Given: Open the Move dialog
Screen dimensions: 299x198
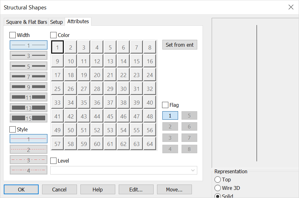Looking at the screenshot, I should coord(174,189).
